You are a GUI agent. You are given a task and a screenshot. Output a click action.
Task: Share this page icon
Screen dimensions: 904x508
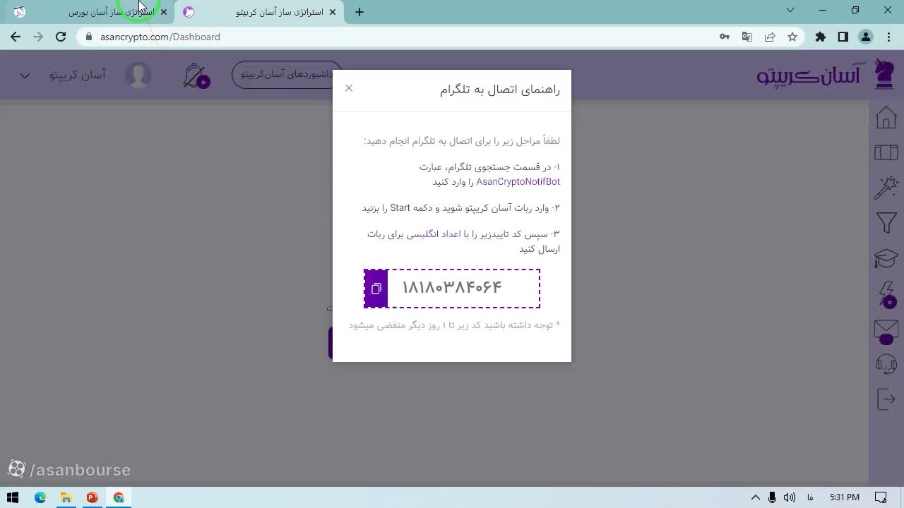click(x=770, y=37)
